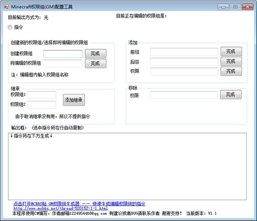Click the 创建权限组 input field
Image resolution: width=257 pixels, height=221 pixels.
[x=63, y=54]
